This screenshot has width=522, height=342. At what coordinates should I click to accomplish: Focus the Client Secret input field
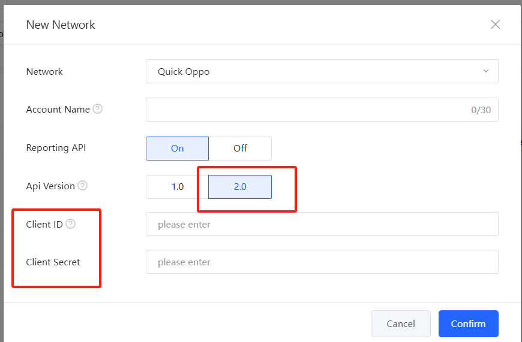click(322, 262)
